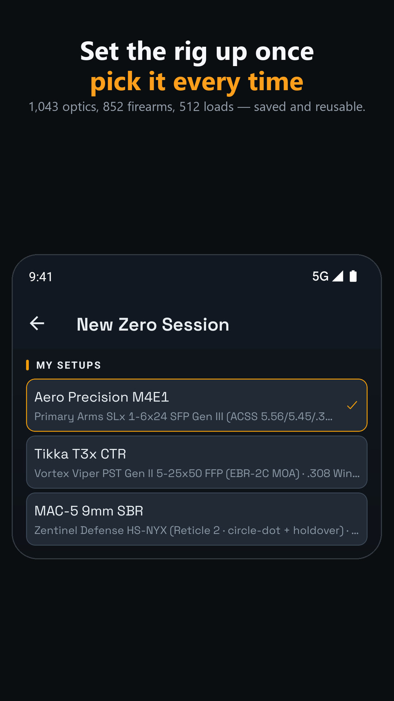Select the Tikka T3x CTR setup
The width and height of the screenshot is (394, 701).
pos(197,462)
